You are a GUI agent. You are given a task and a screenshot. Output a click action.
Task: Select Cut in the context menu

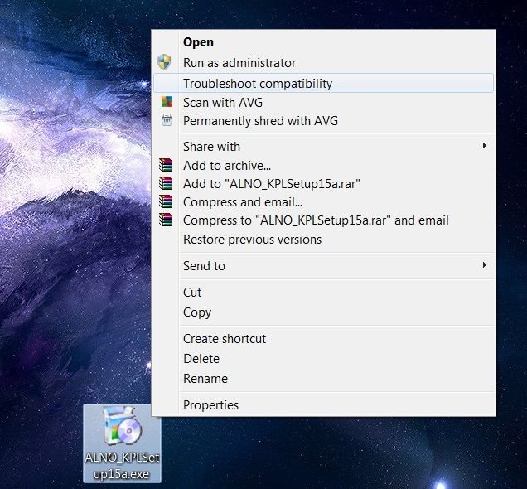tap(192, 293)
